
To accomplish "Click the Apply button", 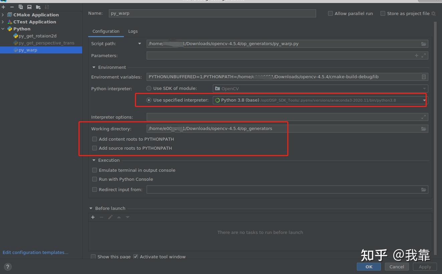I will [x=425, y=267].
